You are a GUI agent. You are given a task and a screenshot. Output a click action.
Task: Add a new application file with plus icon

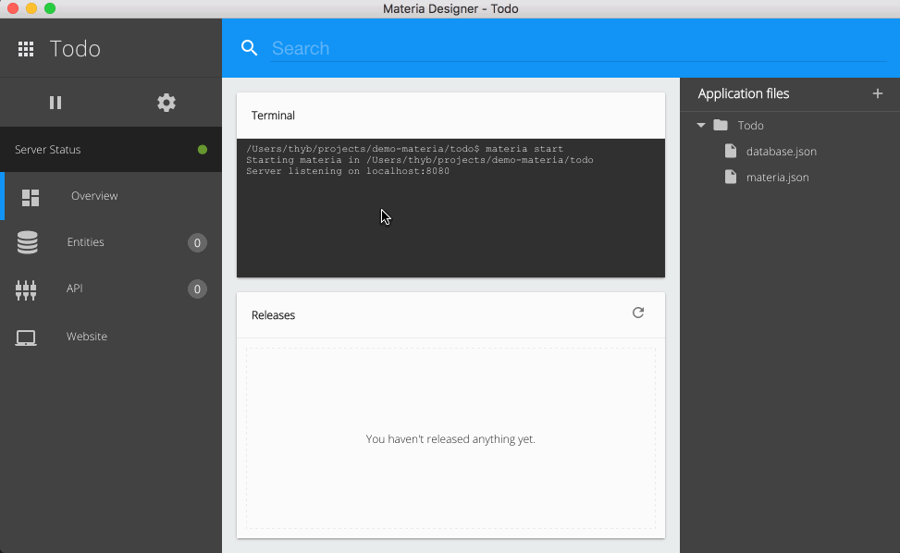tap(878, 93)
